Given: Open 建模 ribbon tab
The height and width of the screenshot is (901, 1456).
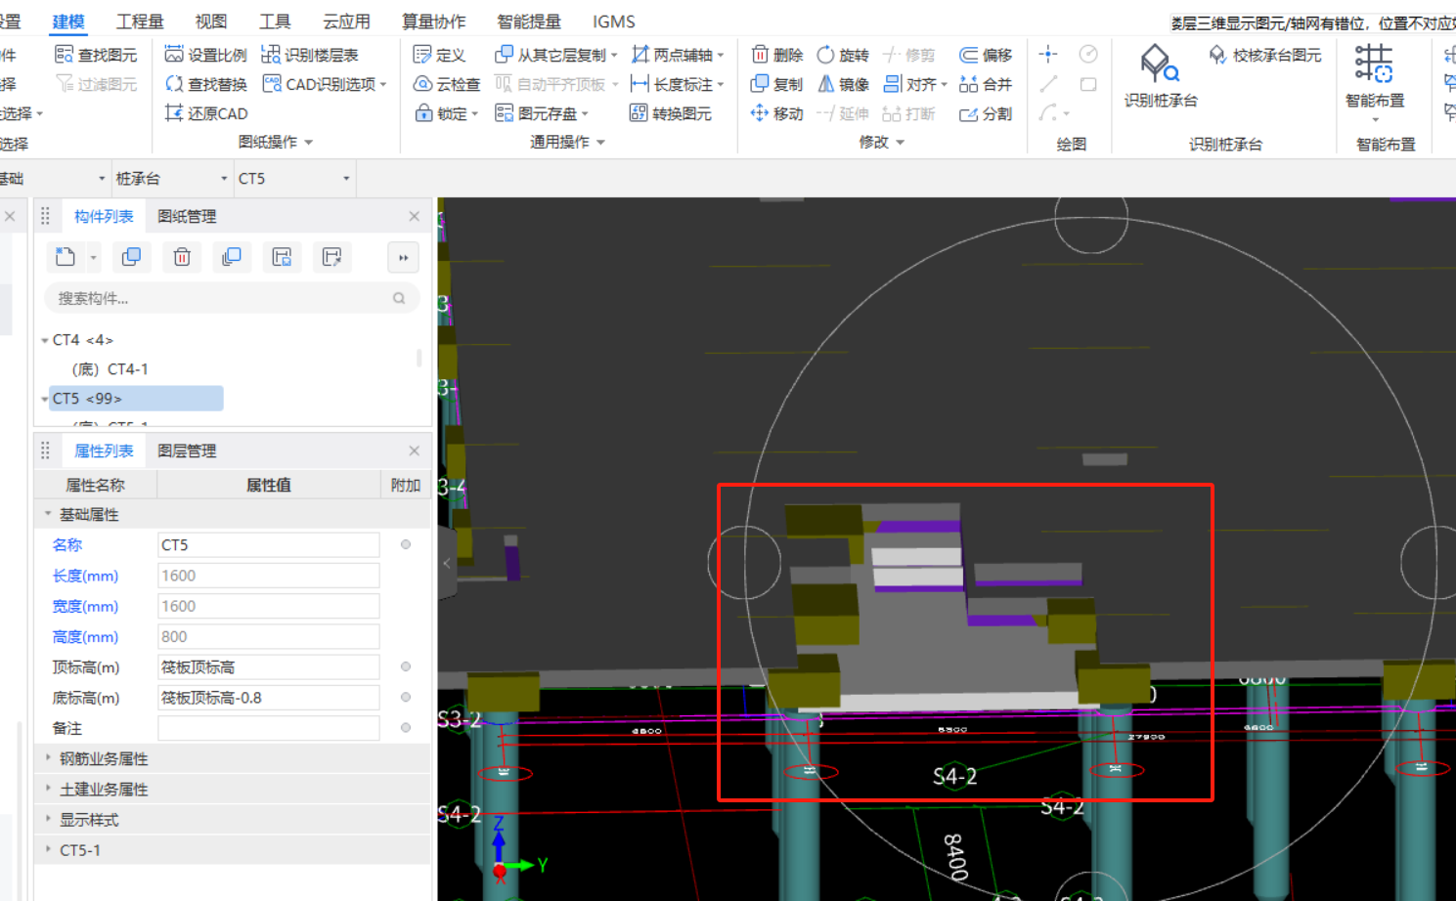Looking at the screenshot, I should click(68, 21).
